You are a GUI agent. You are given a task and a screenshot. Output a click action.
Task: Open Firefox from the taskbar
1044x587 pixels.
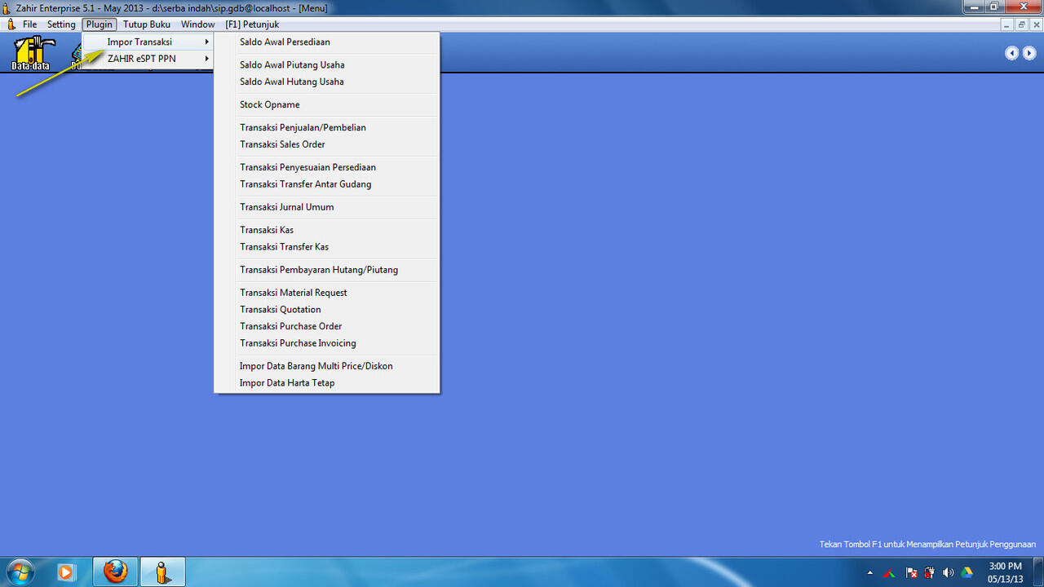115,572
